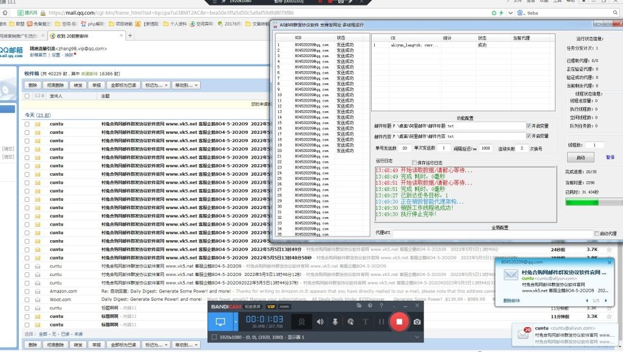Expand Bandicam recording mode dropdown arrow

coord(235,321)
